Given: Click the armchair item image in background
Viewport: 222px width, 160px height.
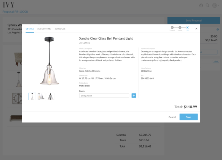Looking at the screenshot, I should 18,59.
